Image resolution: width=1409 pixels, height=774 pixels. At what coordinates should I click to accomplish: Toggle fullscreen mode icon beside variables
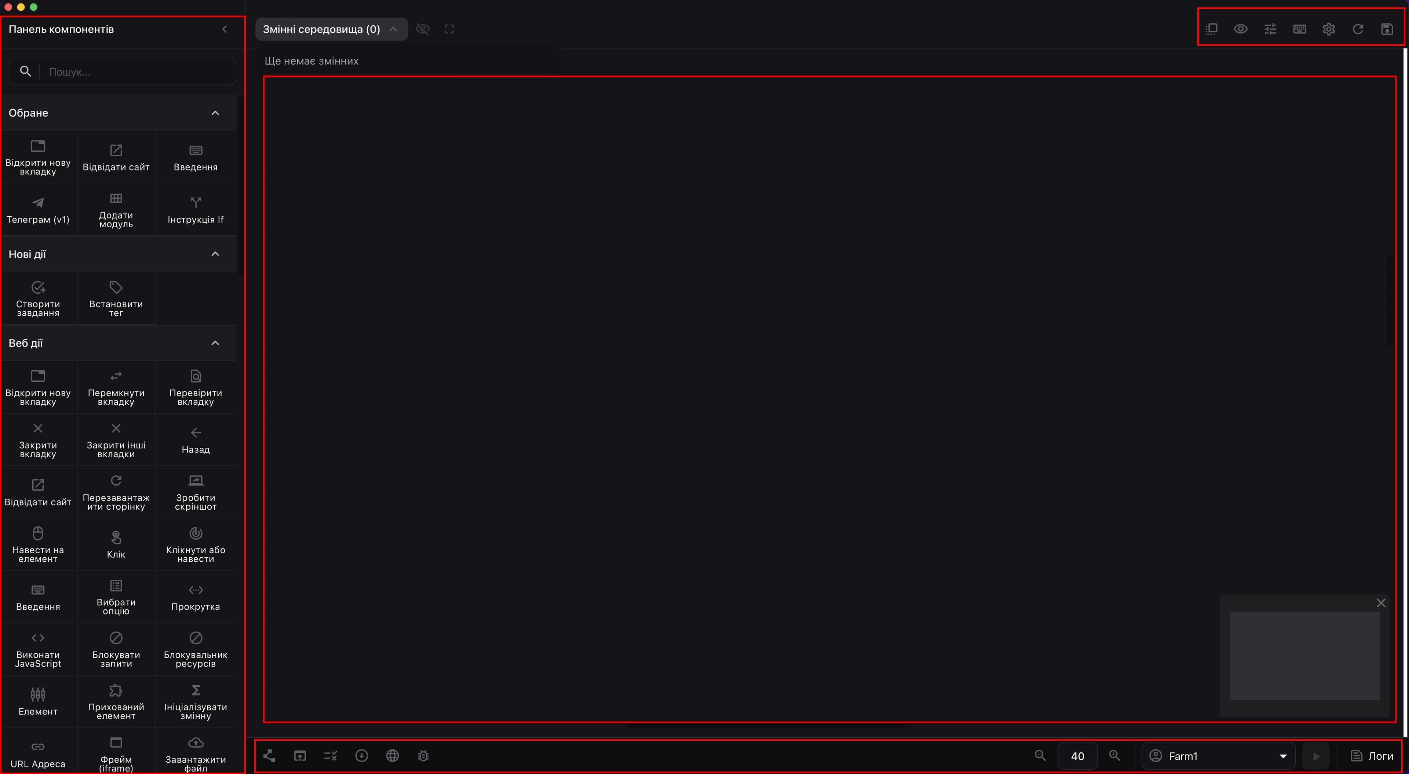pos(449,29)
